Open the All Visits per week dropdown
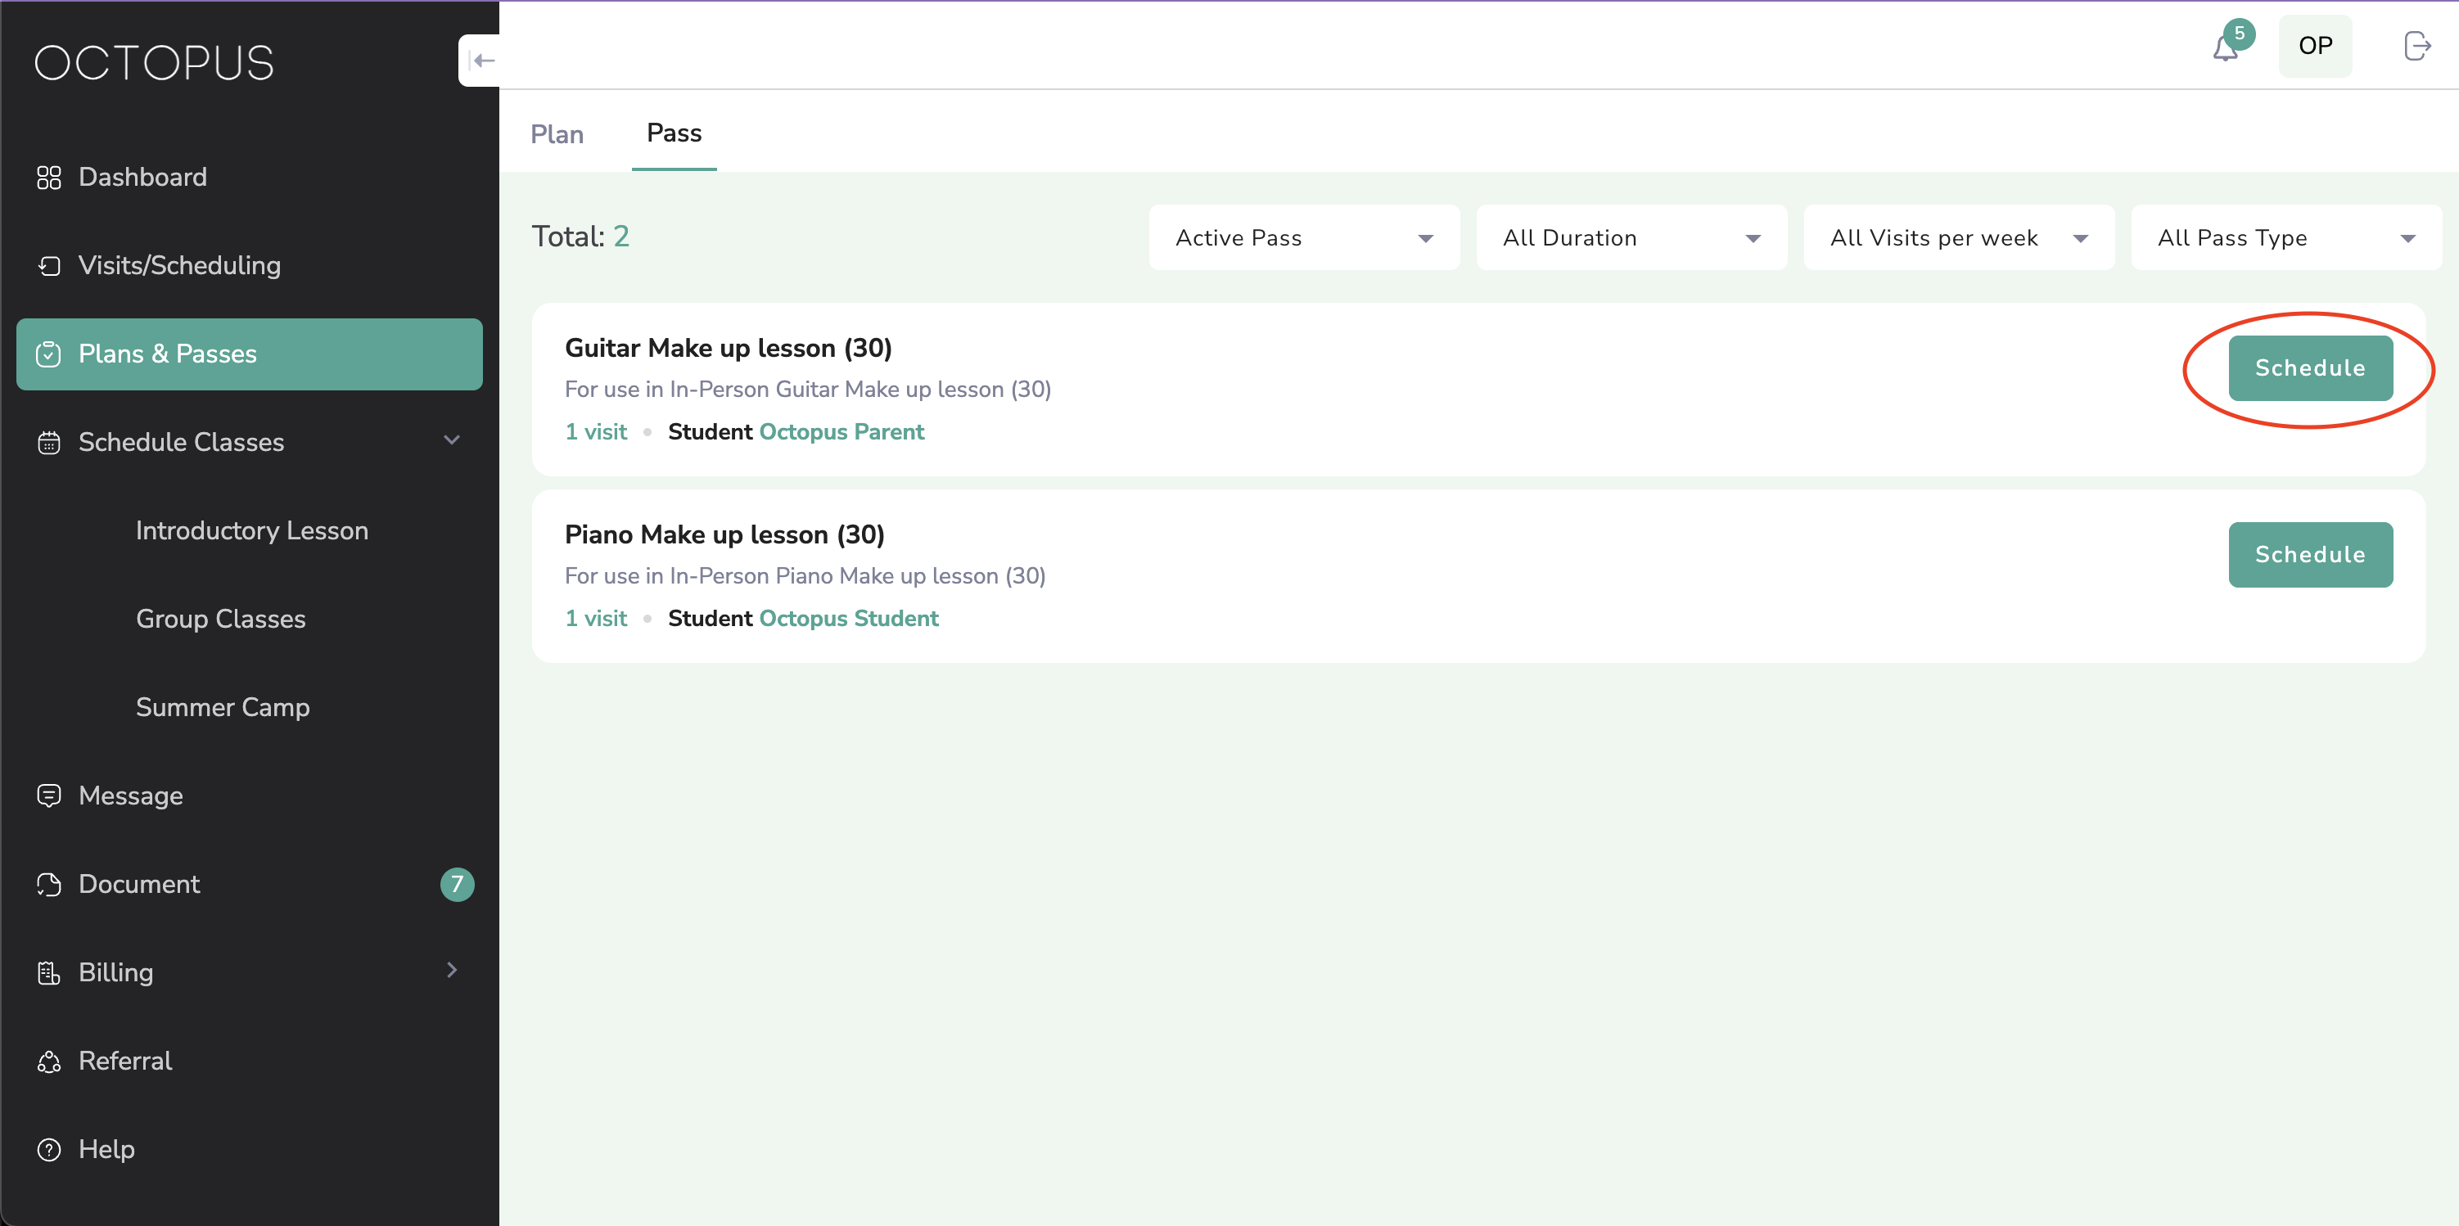Image resolution: width=2459 pixels, height=1226 pixels. [x=1959, y=238]
